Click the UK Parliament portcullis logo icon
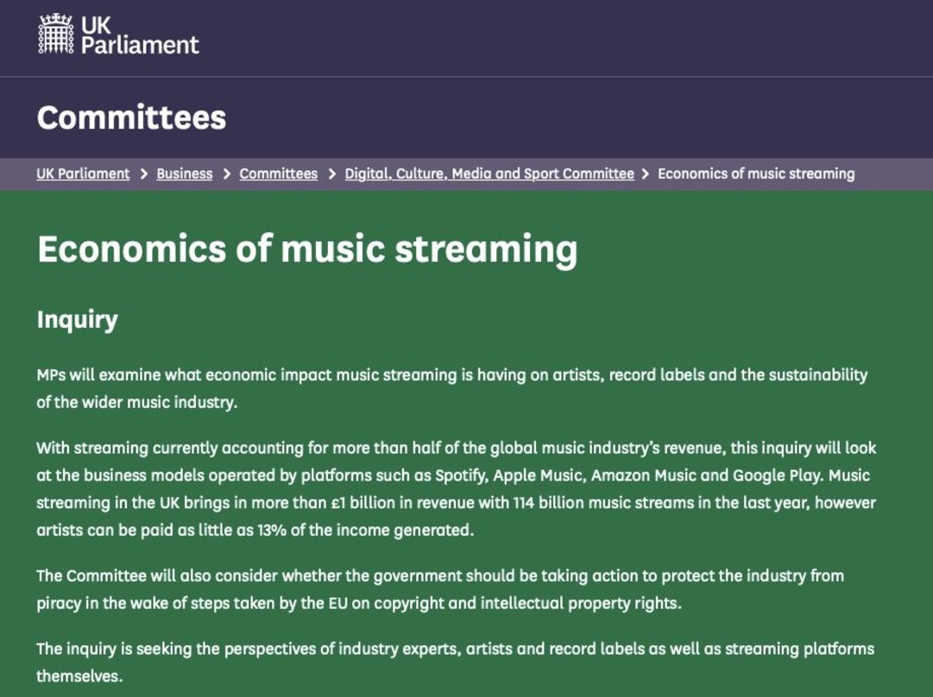933x697 pixels. coord(55,35)
